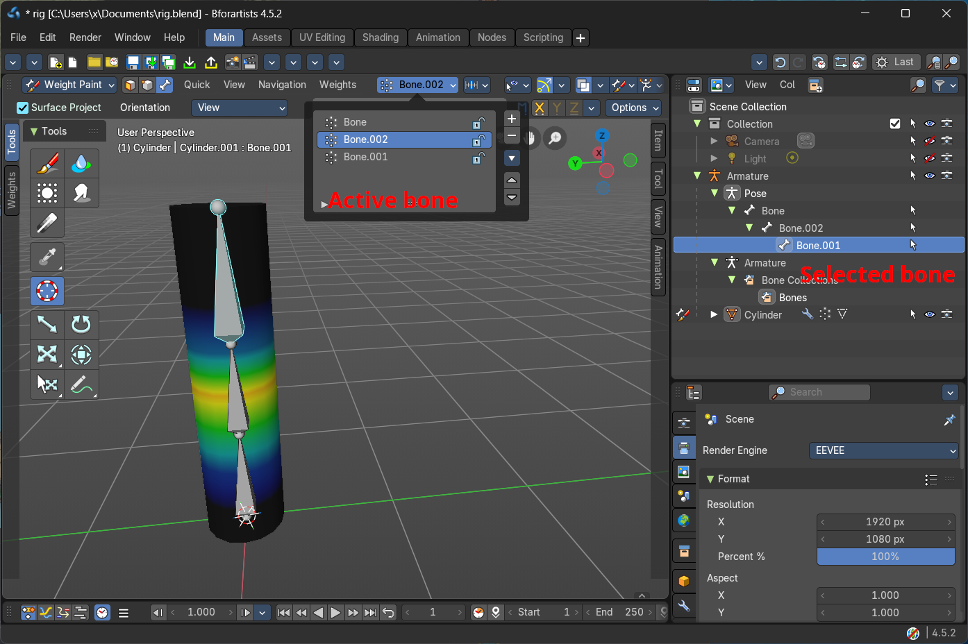The image size is (968, 644).
Task: Show the Camera via its eye icon
Action: pos(929,141)
